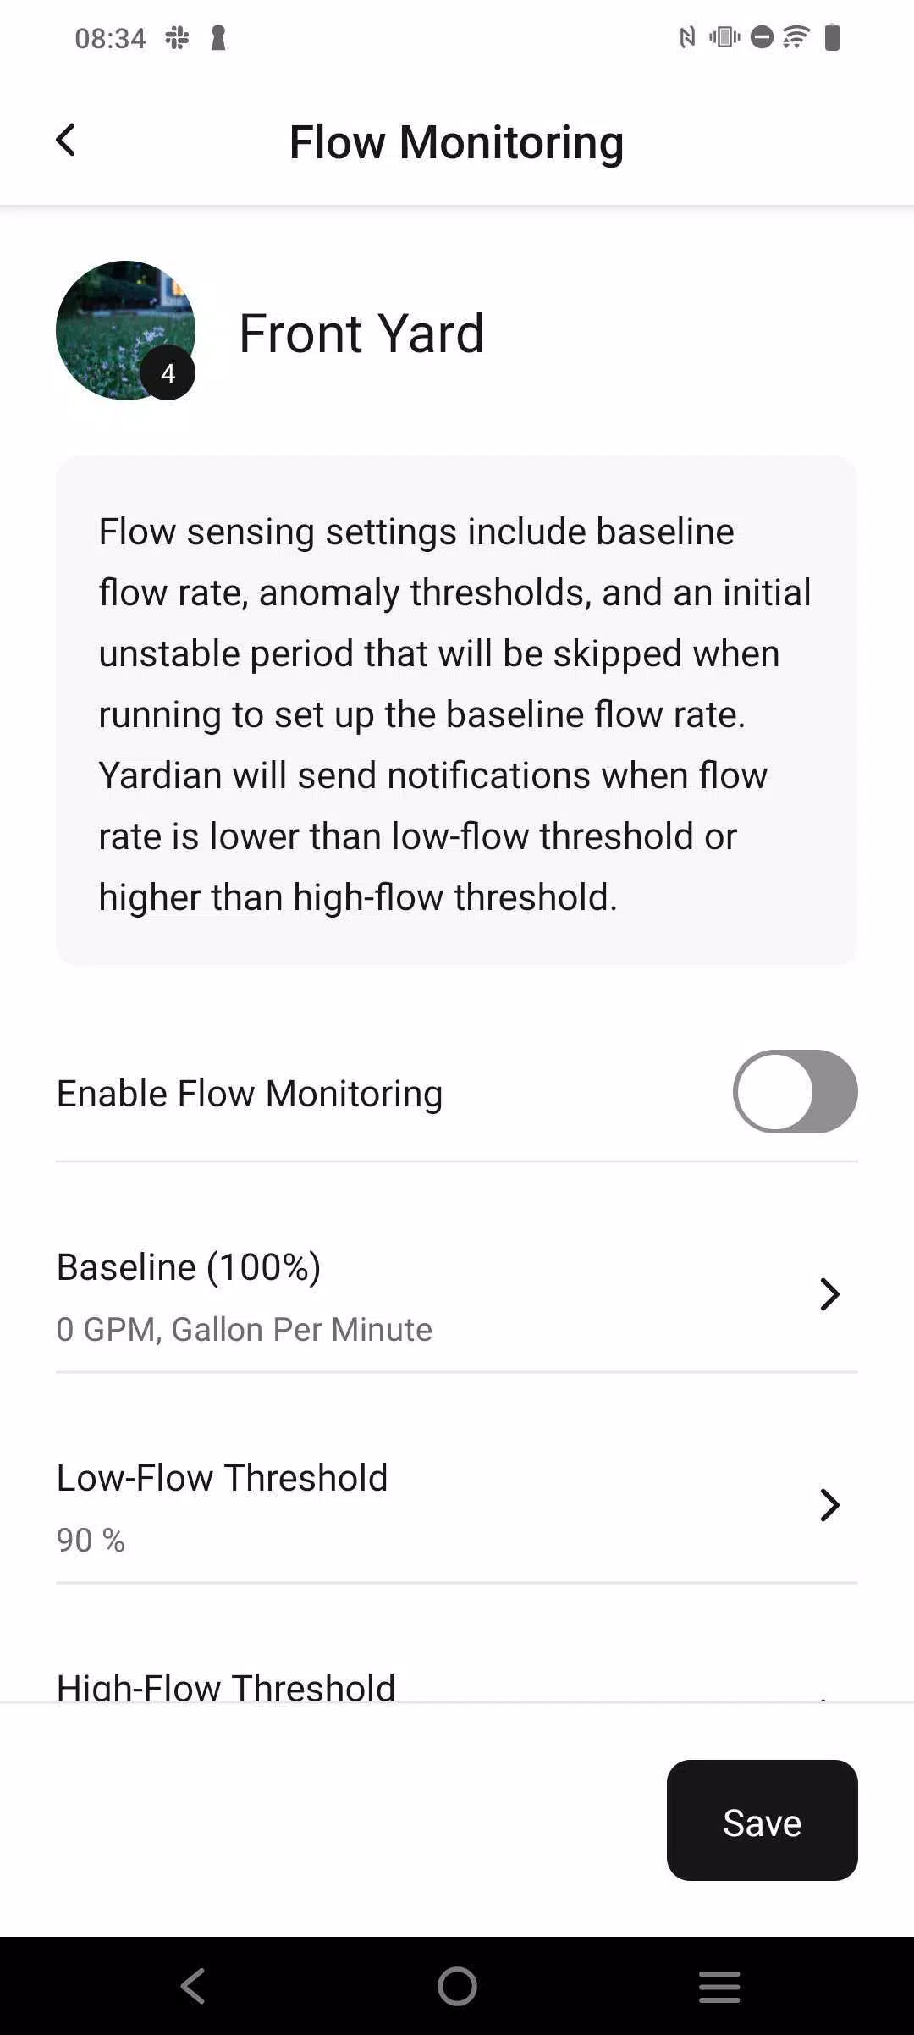Save the flow monitoring settings
The width and height of the screenshot is (914, 2035).
point(762,1821)
